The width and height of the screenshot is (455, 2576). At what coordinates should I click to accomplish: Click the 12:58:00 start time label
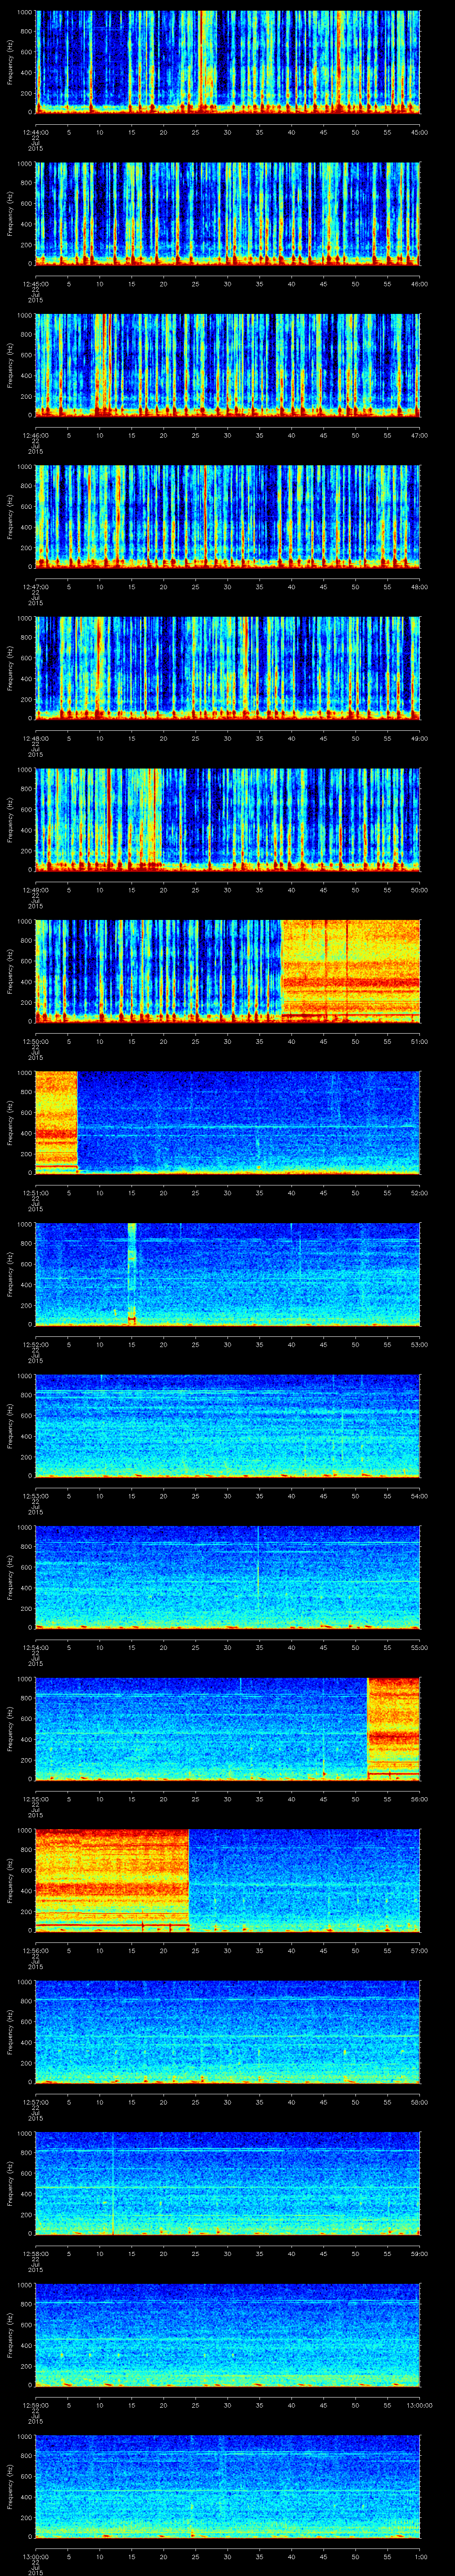35,2254
